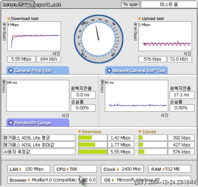
Task: Click the arrow icon on General Ping Test
Action: [x=11, y=71]
